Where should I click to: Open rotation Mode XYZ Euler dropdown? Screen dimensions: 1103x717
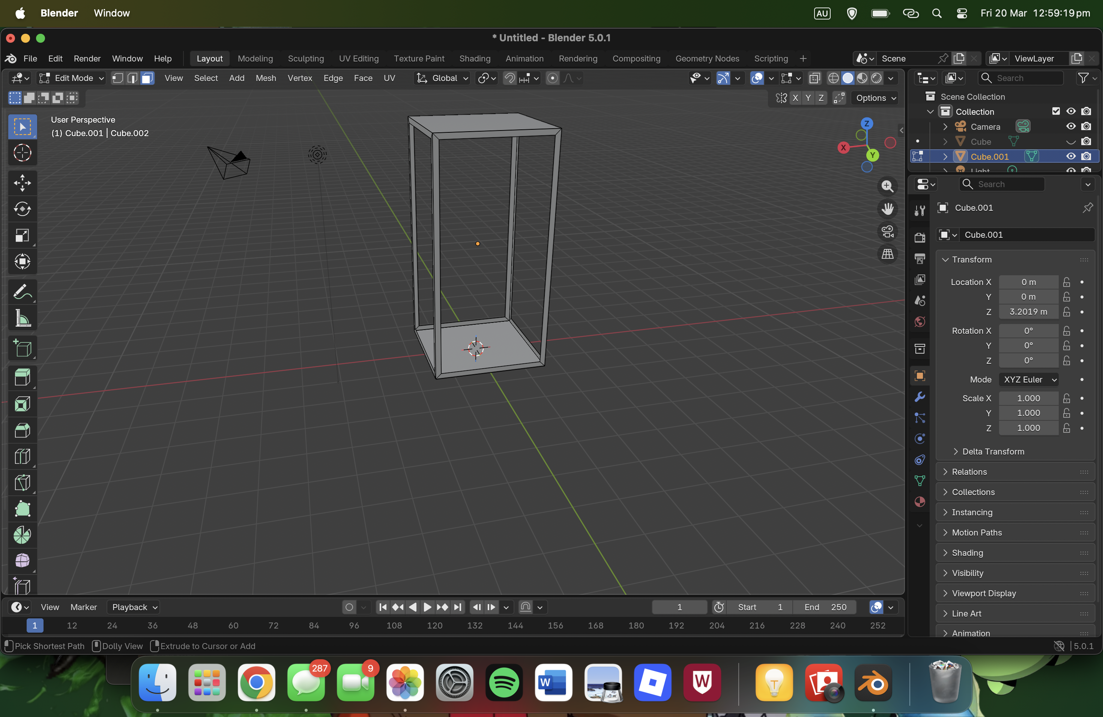[x=1029, y=379]
